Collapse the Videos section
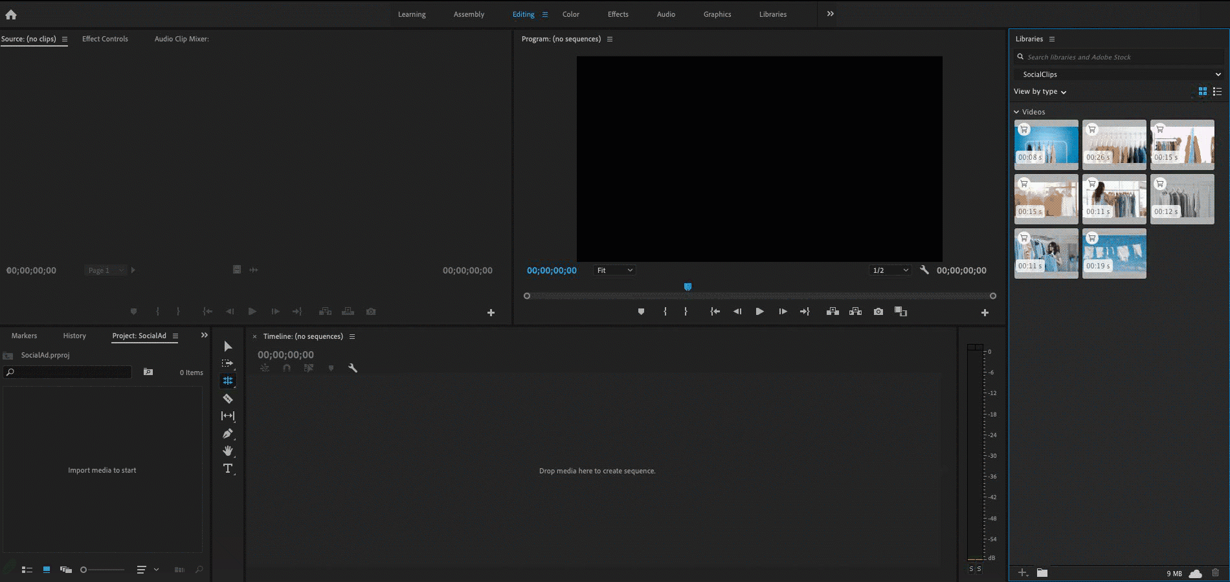This screenshot has height=582, width=1230. click(x=1016, y=112)
